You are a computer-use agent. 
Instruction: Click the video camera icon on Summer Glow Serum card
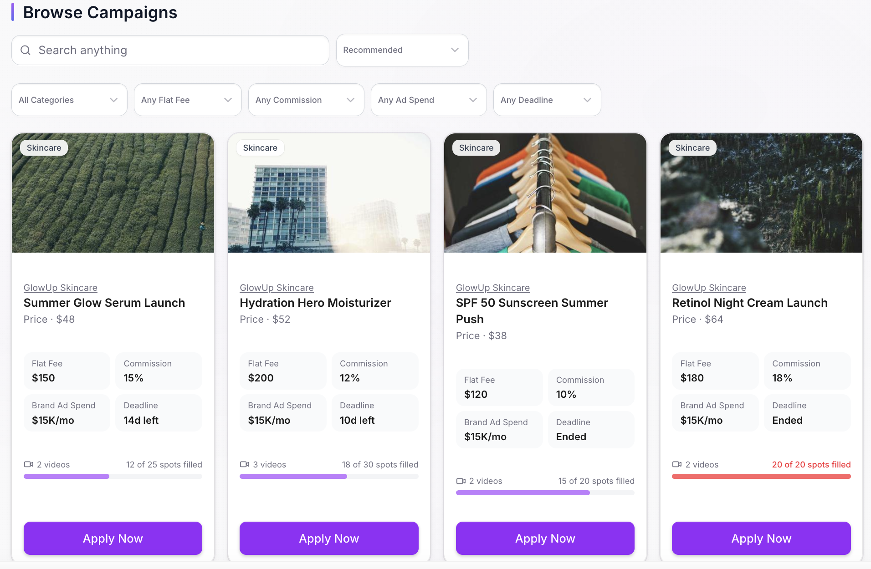coord(29,464)
